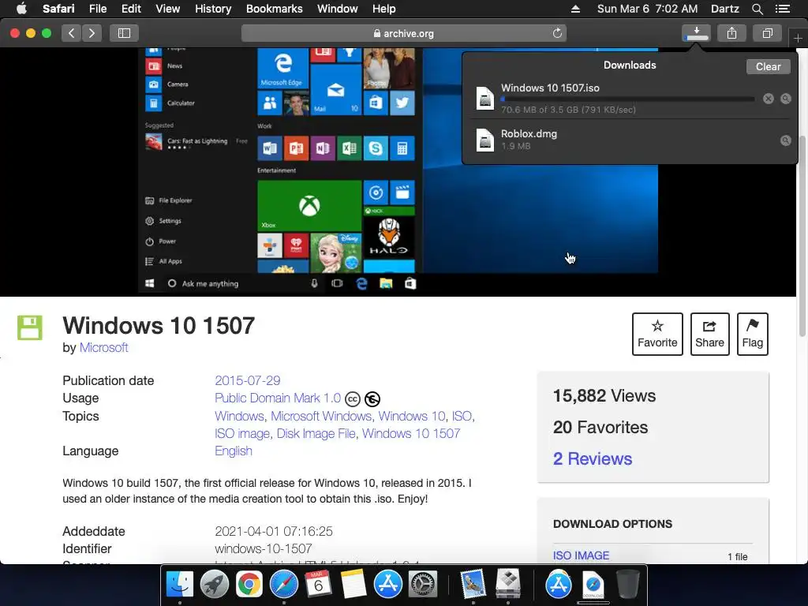Open the 2015-07-29 publication date link

tap(247, 381)
